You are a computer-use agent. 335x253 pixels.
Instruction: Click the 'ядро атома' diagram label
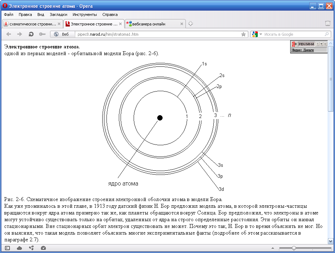(x=123, y=184)
